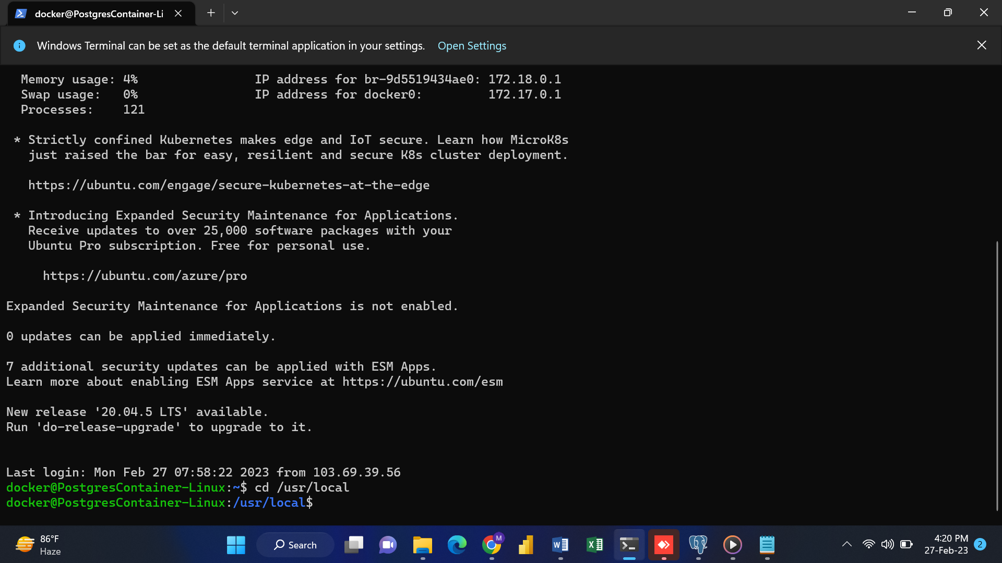Open pgAdmin elephant icon in taskbar
The width and height of the screenshot is (1002, 563).
(698, 545)
